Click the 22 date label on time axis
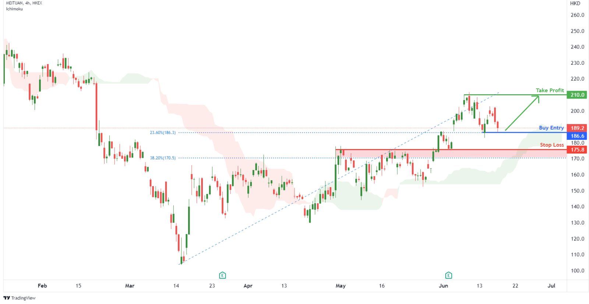This screenshot has height=304, width=589. pyautogui.click(x=515, y=286)
